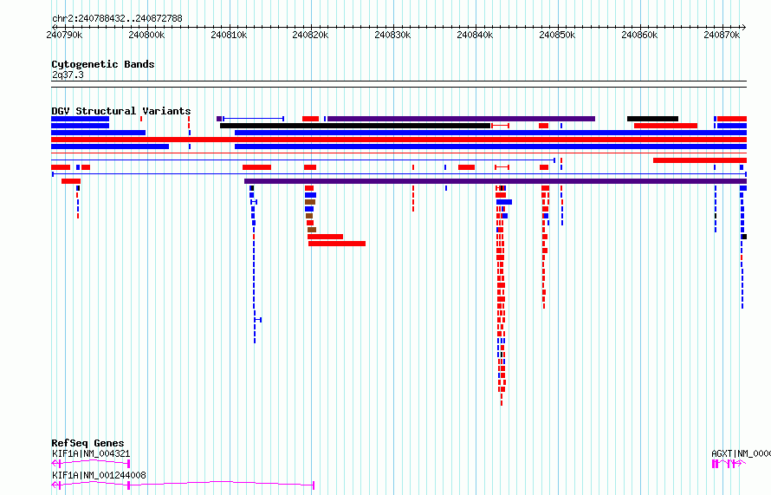
Task: Select the red variant bar beneath short black bar
Action: [x=666, y=126]
